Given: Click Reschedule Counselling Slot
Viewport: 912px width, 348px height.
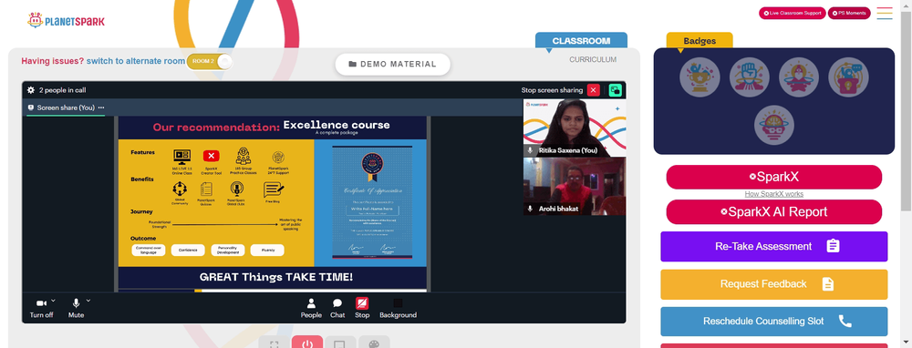Looking at the screenshot, I should click(773, 322).
